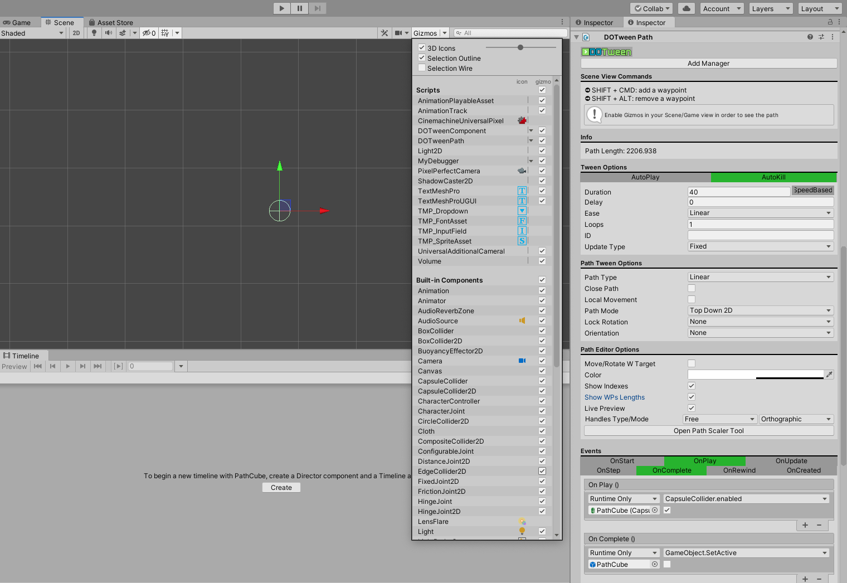The image size is (847, 583).
Task: Open scene camera settings icon
Action: click(398, 33)
